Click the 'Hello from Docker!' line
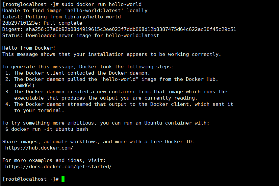Screen dimensions: 279x186 (x=29, y=48)
